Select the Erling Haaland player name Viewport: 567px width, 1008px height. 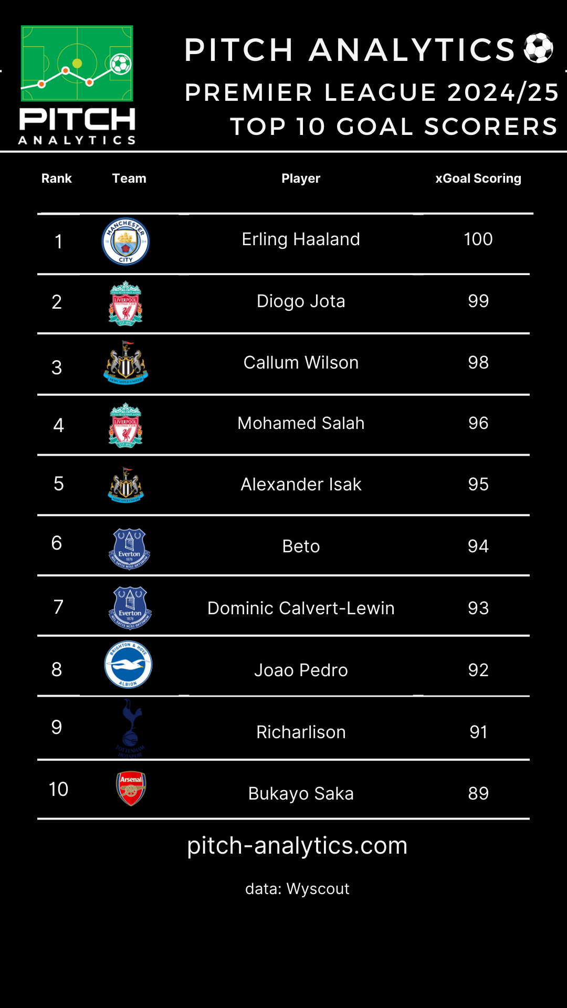point(301,239)
